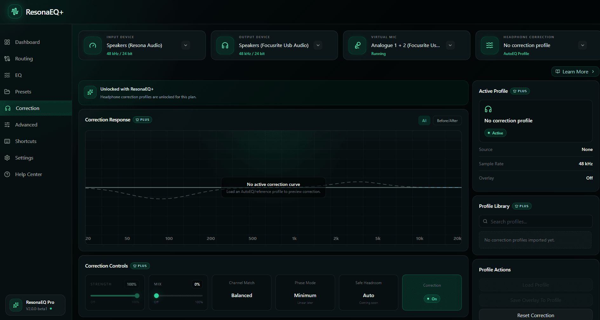Viewport: 600px width, 320px height.
Task: Expand the Headphone Correction profile dropdown
Action: [583, 45]
